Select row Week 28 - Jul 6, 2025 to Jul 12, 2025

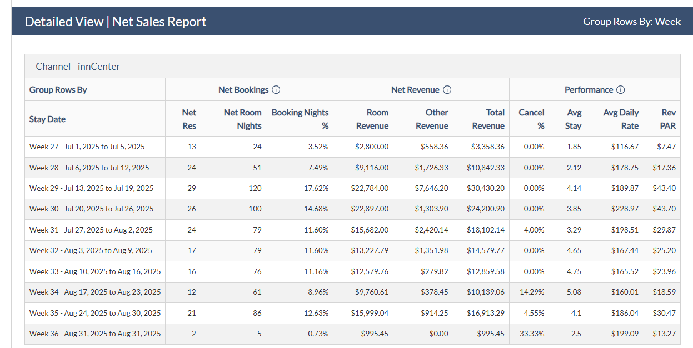[352, 168]
